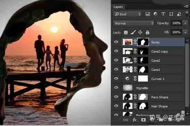This screenshot has width=190, height=126.
Task: Click the fx layer style icon
Action: pos(135,120)
